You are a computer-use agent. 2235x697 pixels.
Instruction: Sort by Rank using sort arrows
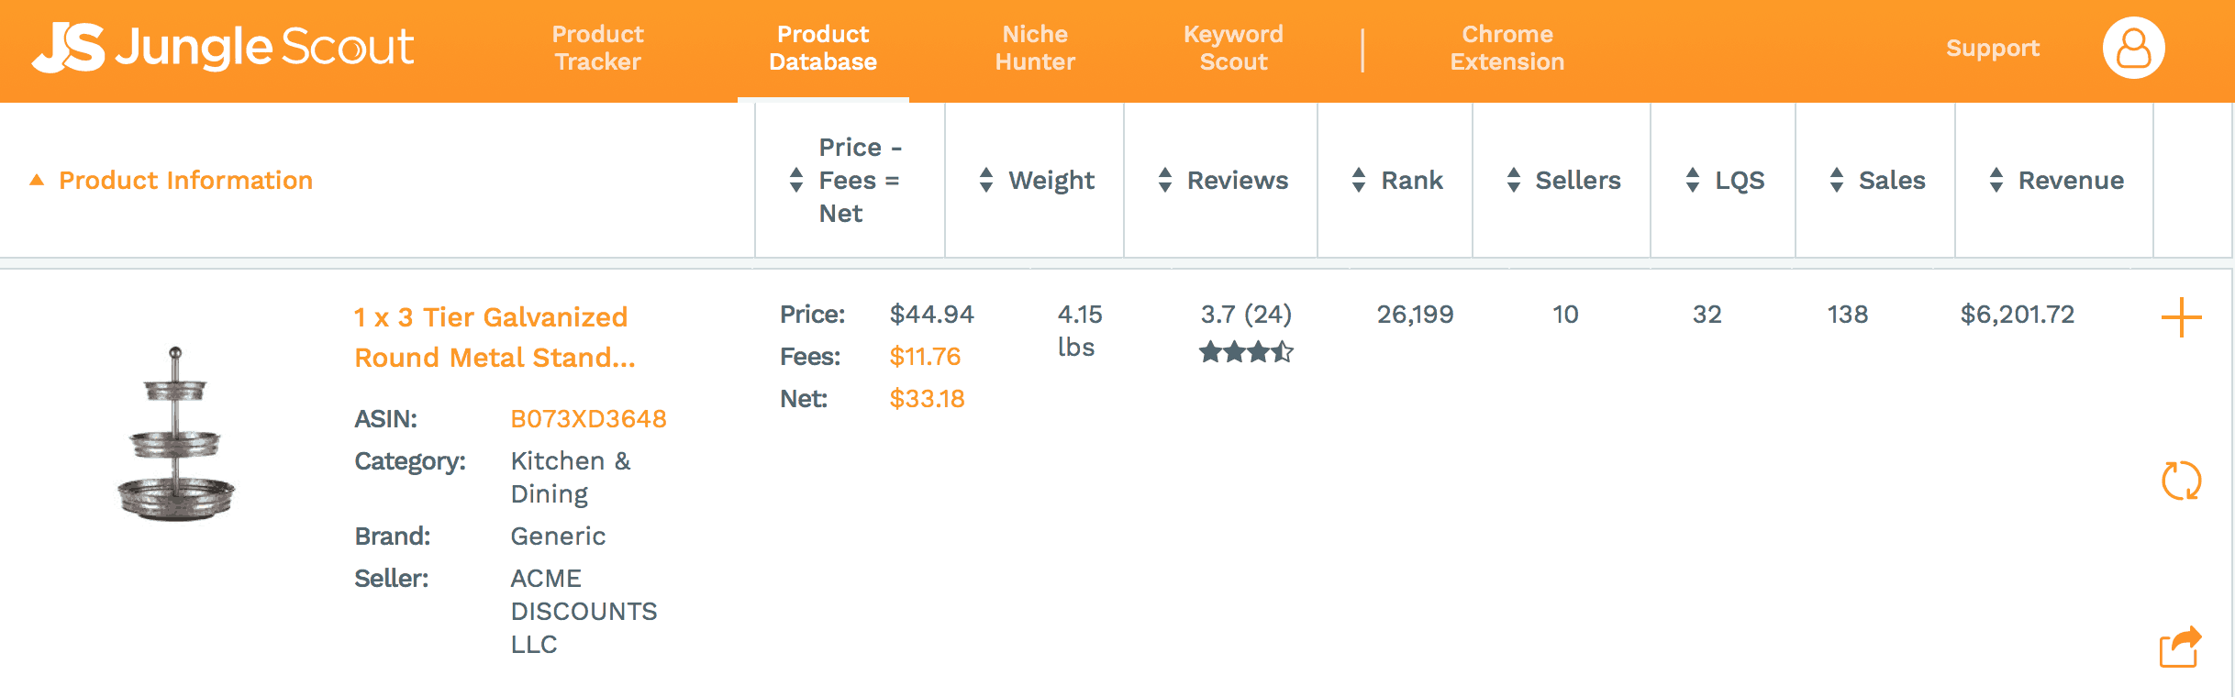pos(1359,180)
